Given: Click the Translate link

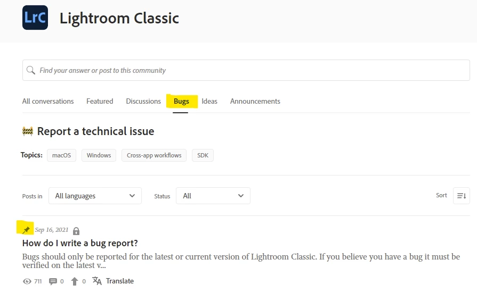Looking at the screenshot, I should coord(120,281).
